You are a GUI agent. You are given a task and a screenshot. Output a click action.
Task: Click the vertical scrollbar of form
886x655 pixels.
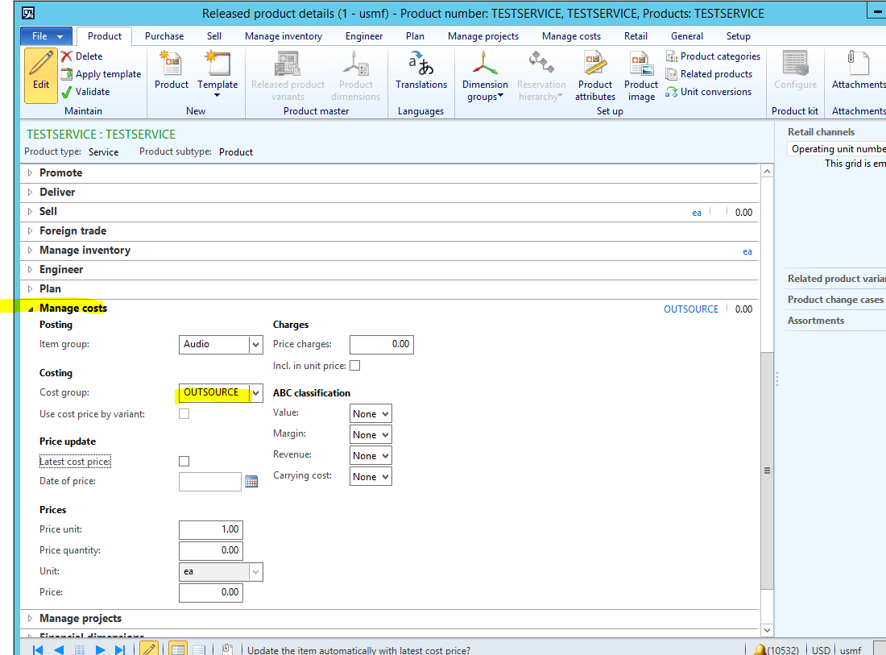pos(767,470)
